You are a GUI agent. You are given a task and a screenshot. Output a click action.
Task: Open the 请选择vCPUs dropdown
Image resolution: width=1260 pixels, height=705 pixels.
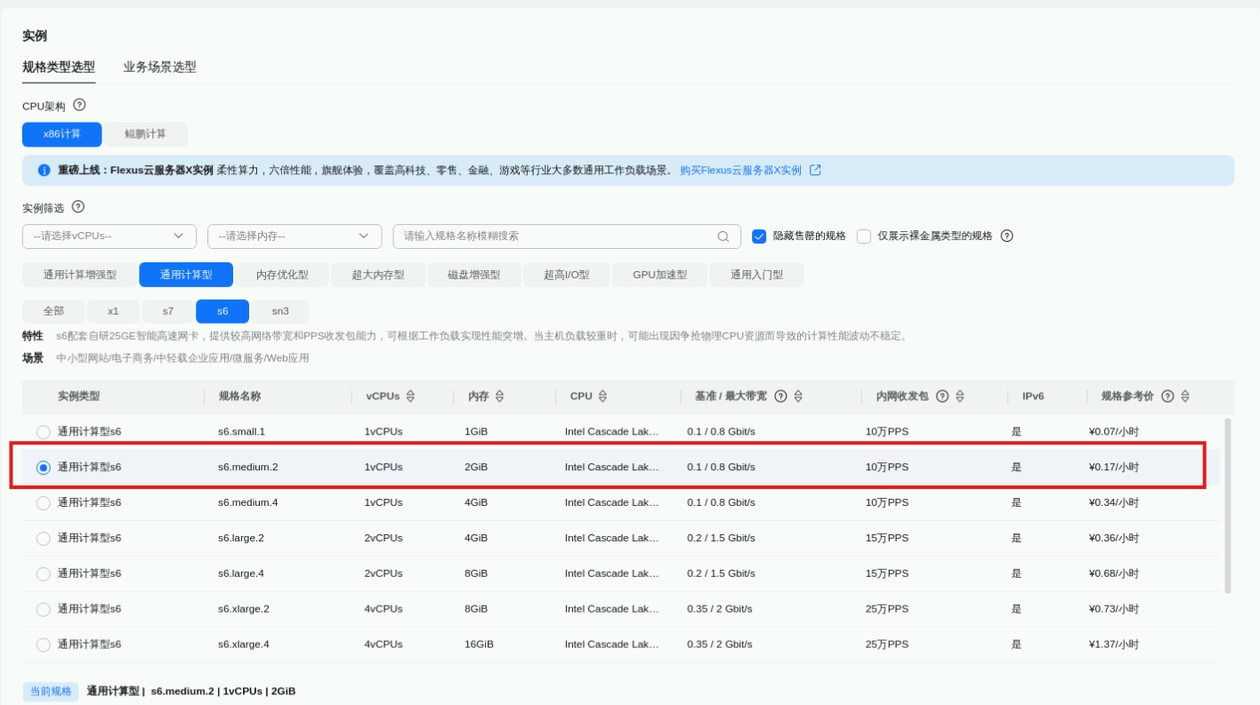click(109, 236)
